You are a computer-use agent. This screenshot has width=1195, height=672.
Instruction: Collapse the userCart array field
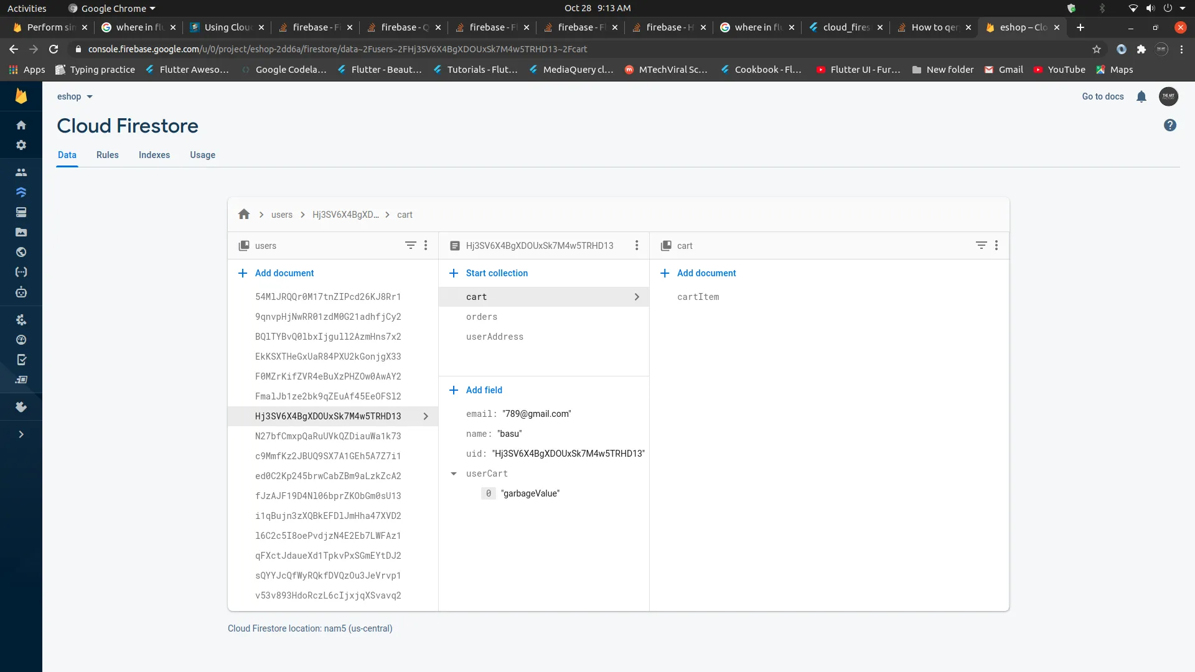click(454, 474)
